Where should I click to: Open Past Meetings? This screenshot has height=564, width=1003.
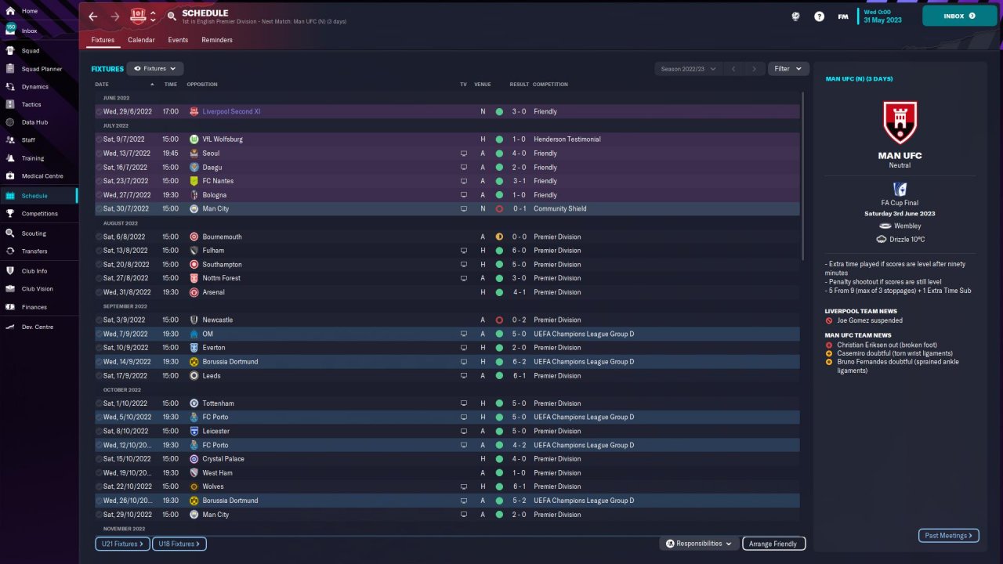[948, 536]
